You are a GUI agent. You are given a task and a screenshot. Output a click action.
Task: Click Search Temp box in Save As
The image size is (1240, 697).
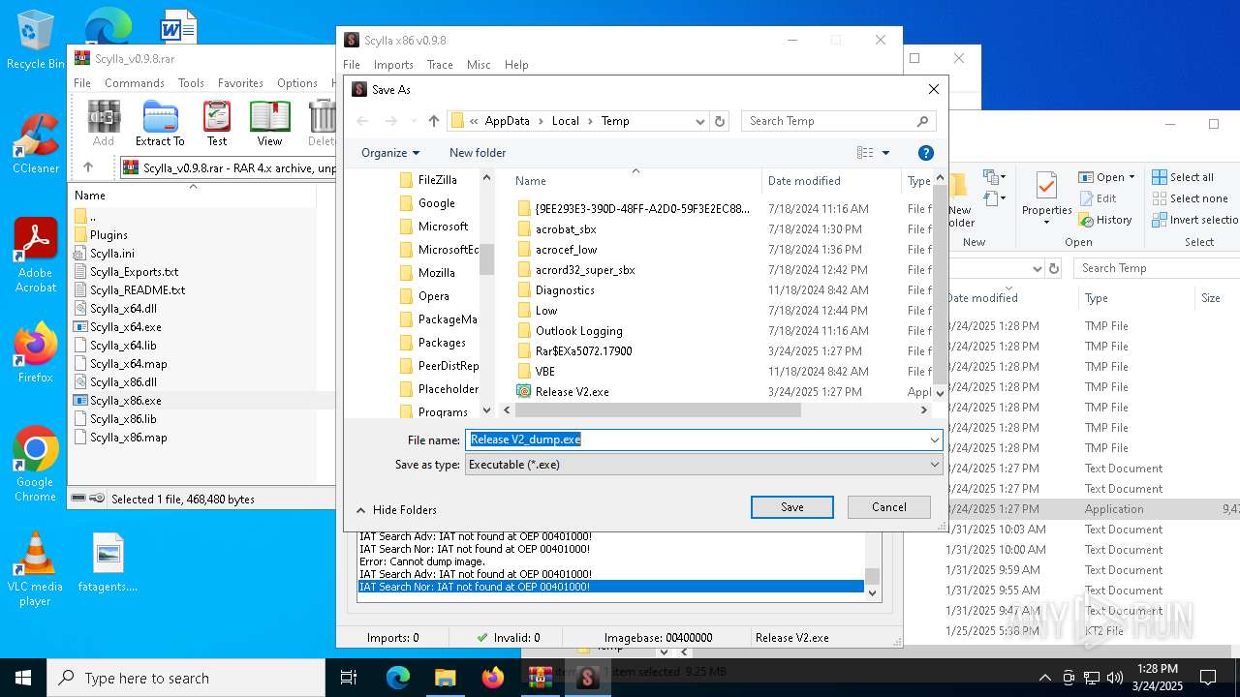coord(839,121)
